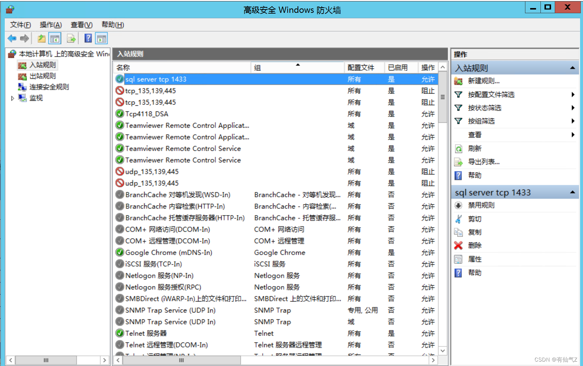
Task: Click 属性 action link
Action: point(475,259)
